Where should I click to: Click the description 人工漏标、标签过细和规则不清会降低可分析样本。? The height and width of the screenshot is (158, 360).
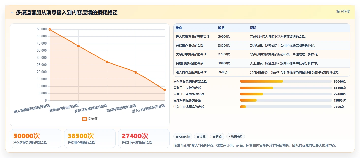coord(284,63)
